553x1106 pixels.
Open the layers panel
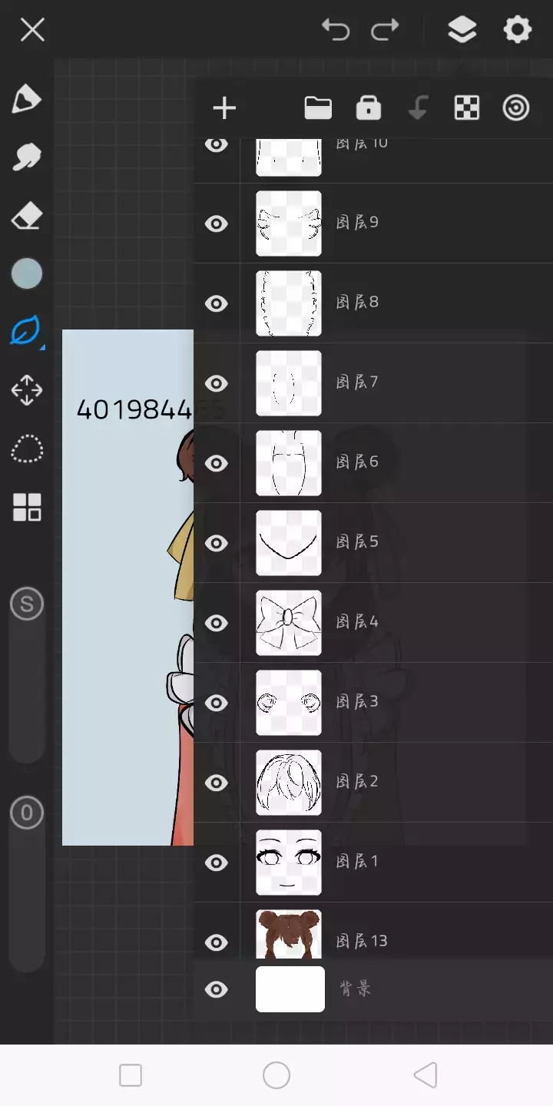462,30
